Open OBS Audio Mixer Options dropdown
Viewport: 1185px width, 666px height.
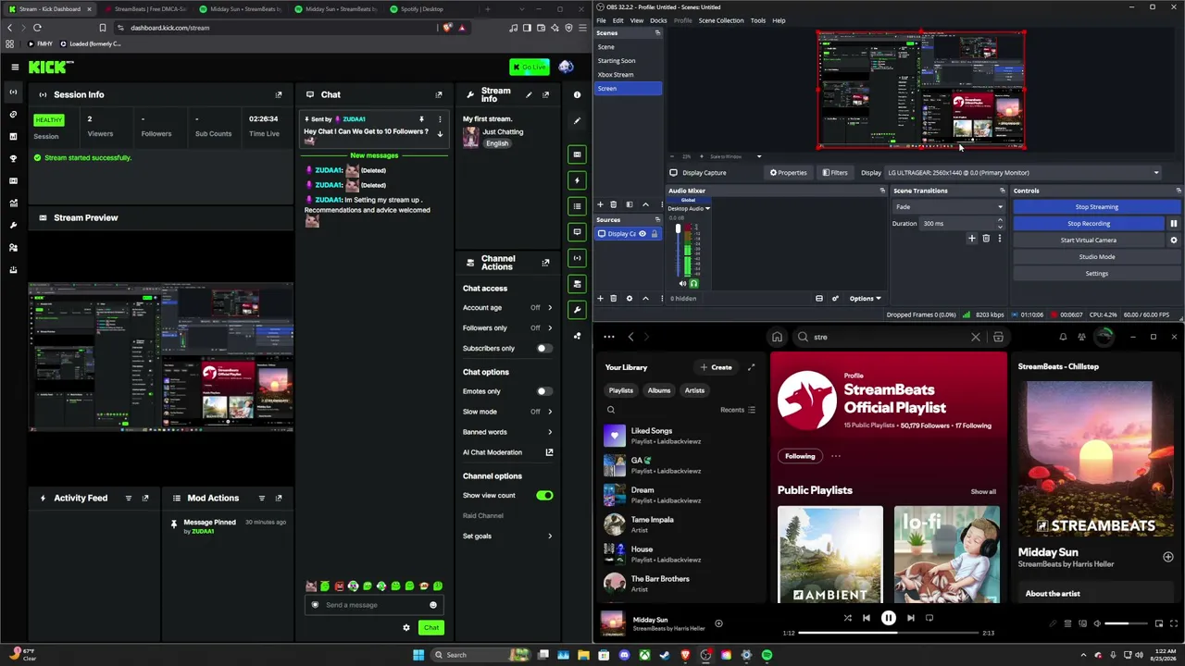coord(866,299)
